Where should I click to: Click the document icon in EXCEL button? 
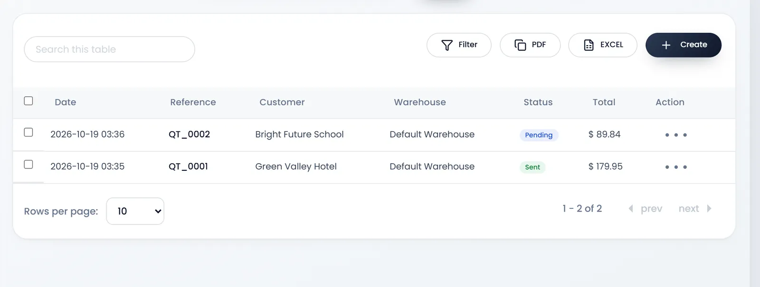pyautogui.click(x=589, y=45)
